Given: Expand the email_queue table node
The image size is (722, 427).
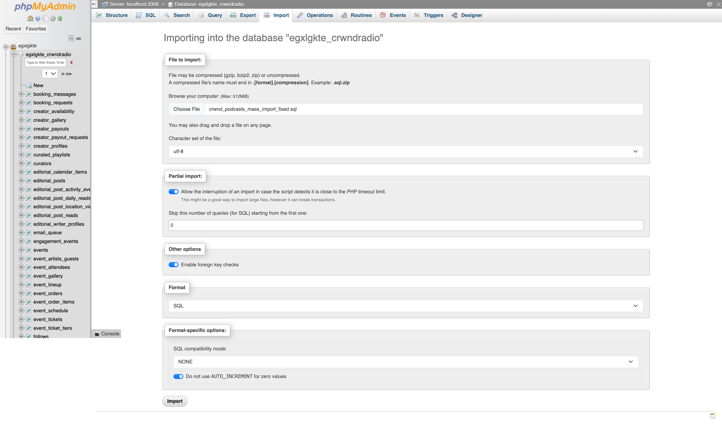Looking at the screenshot, I should click(21, 233).
